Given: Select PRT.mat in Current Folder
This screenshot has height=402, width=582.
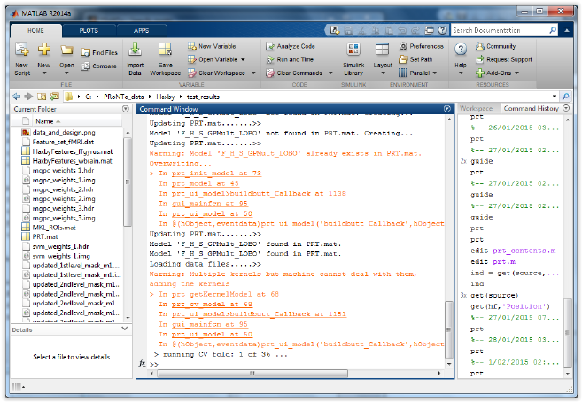Looking at the screenshot, I should point(45,236).
